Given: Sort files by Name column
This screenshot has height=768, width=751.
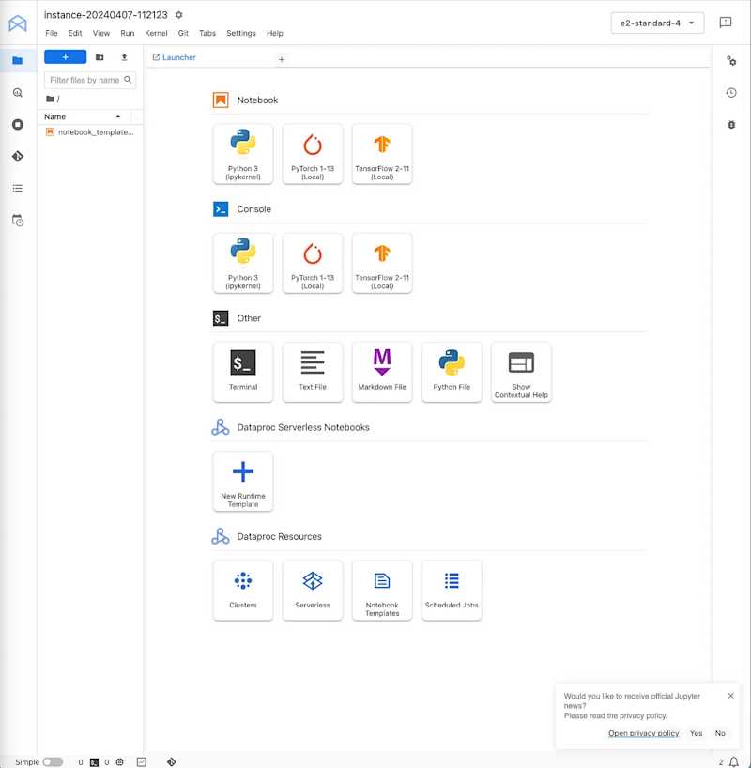Looking at the screenshot, I should pos(83,116).
